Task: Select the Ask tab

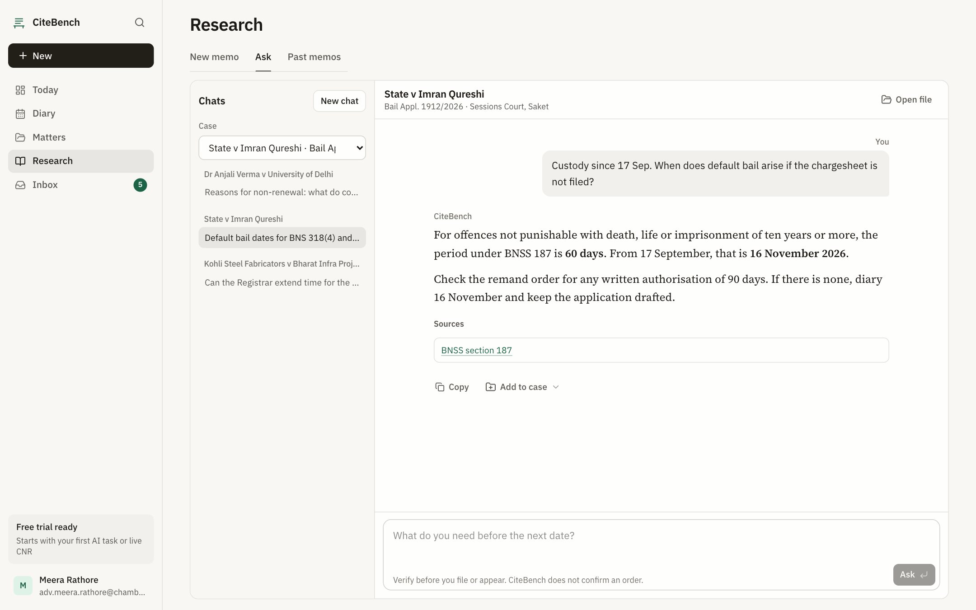Action: pos(263,57)
